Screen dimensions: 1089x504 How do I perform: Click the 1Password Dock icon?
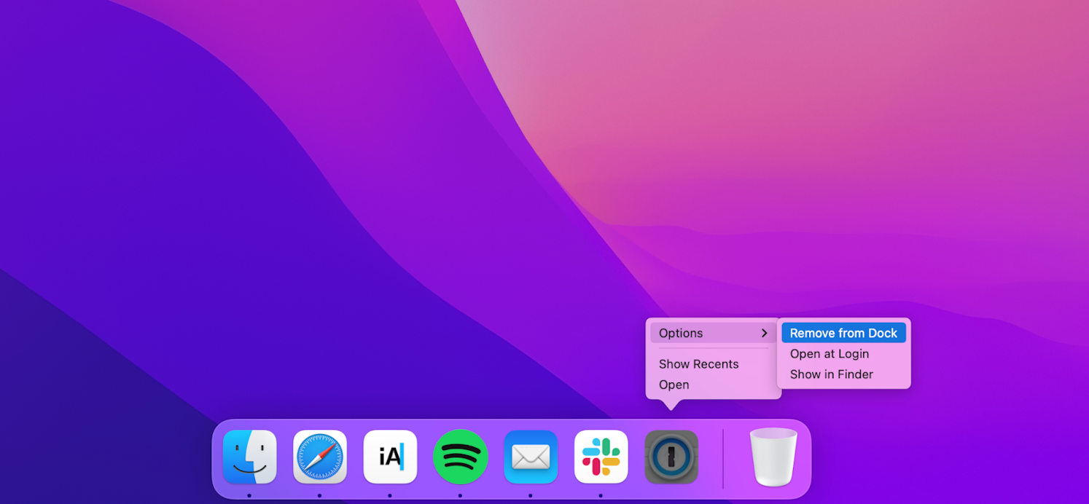[671, 457]
